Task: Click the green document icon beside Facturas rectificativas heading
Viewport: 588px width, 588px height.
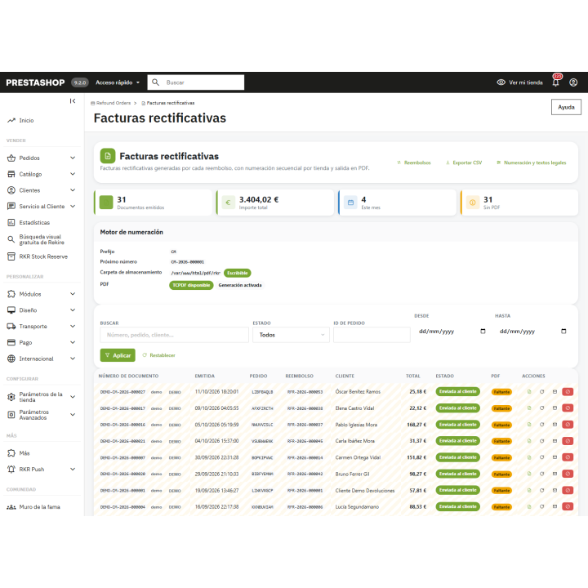Action: [108, 156]
